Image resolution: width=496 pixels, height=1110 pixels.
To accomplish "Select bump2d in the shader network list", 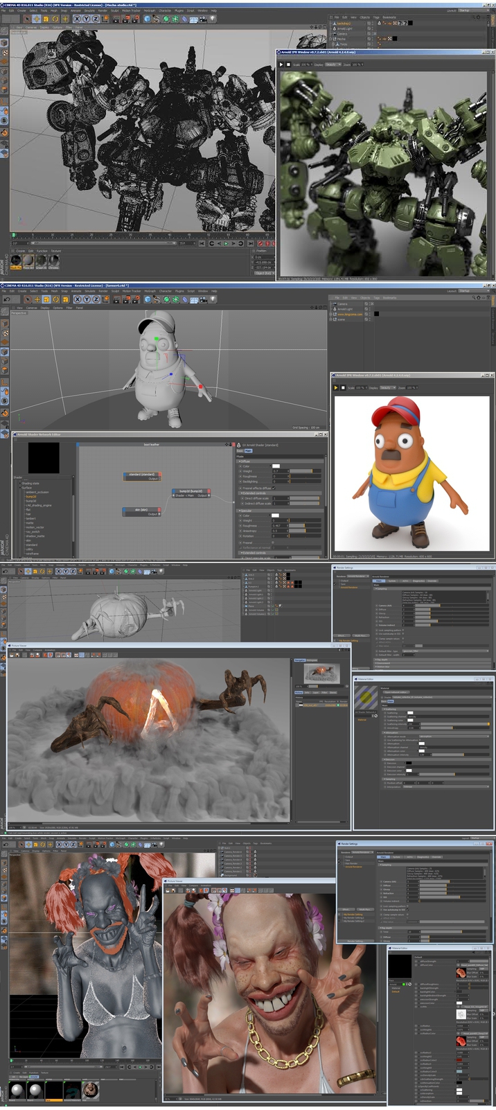I will 31,496.
